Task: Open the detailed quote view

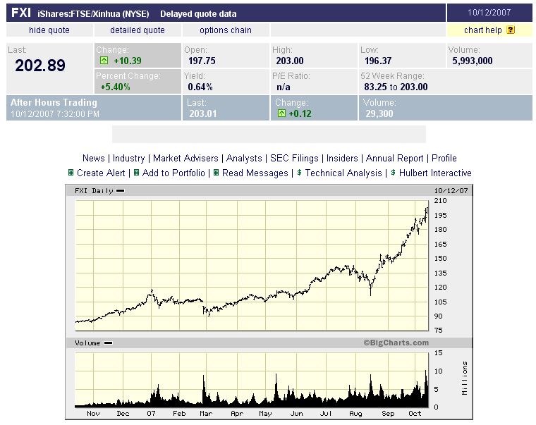Action: pos(138,30)
